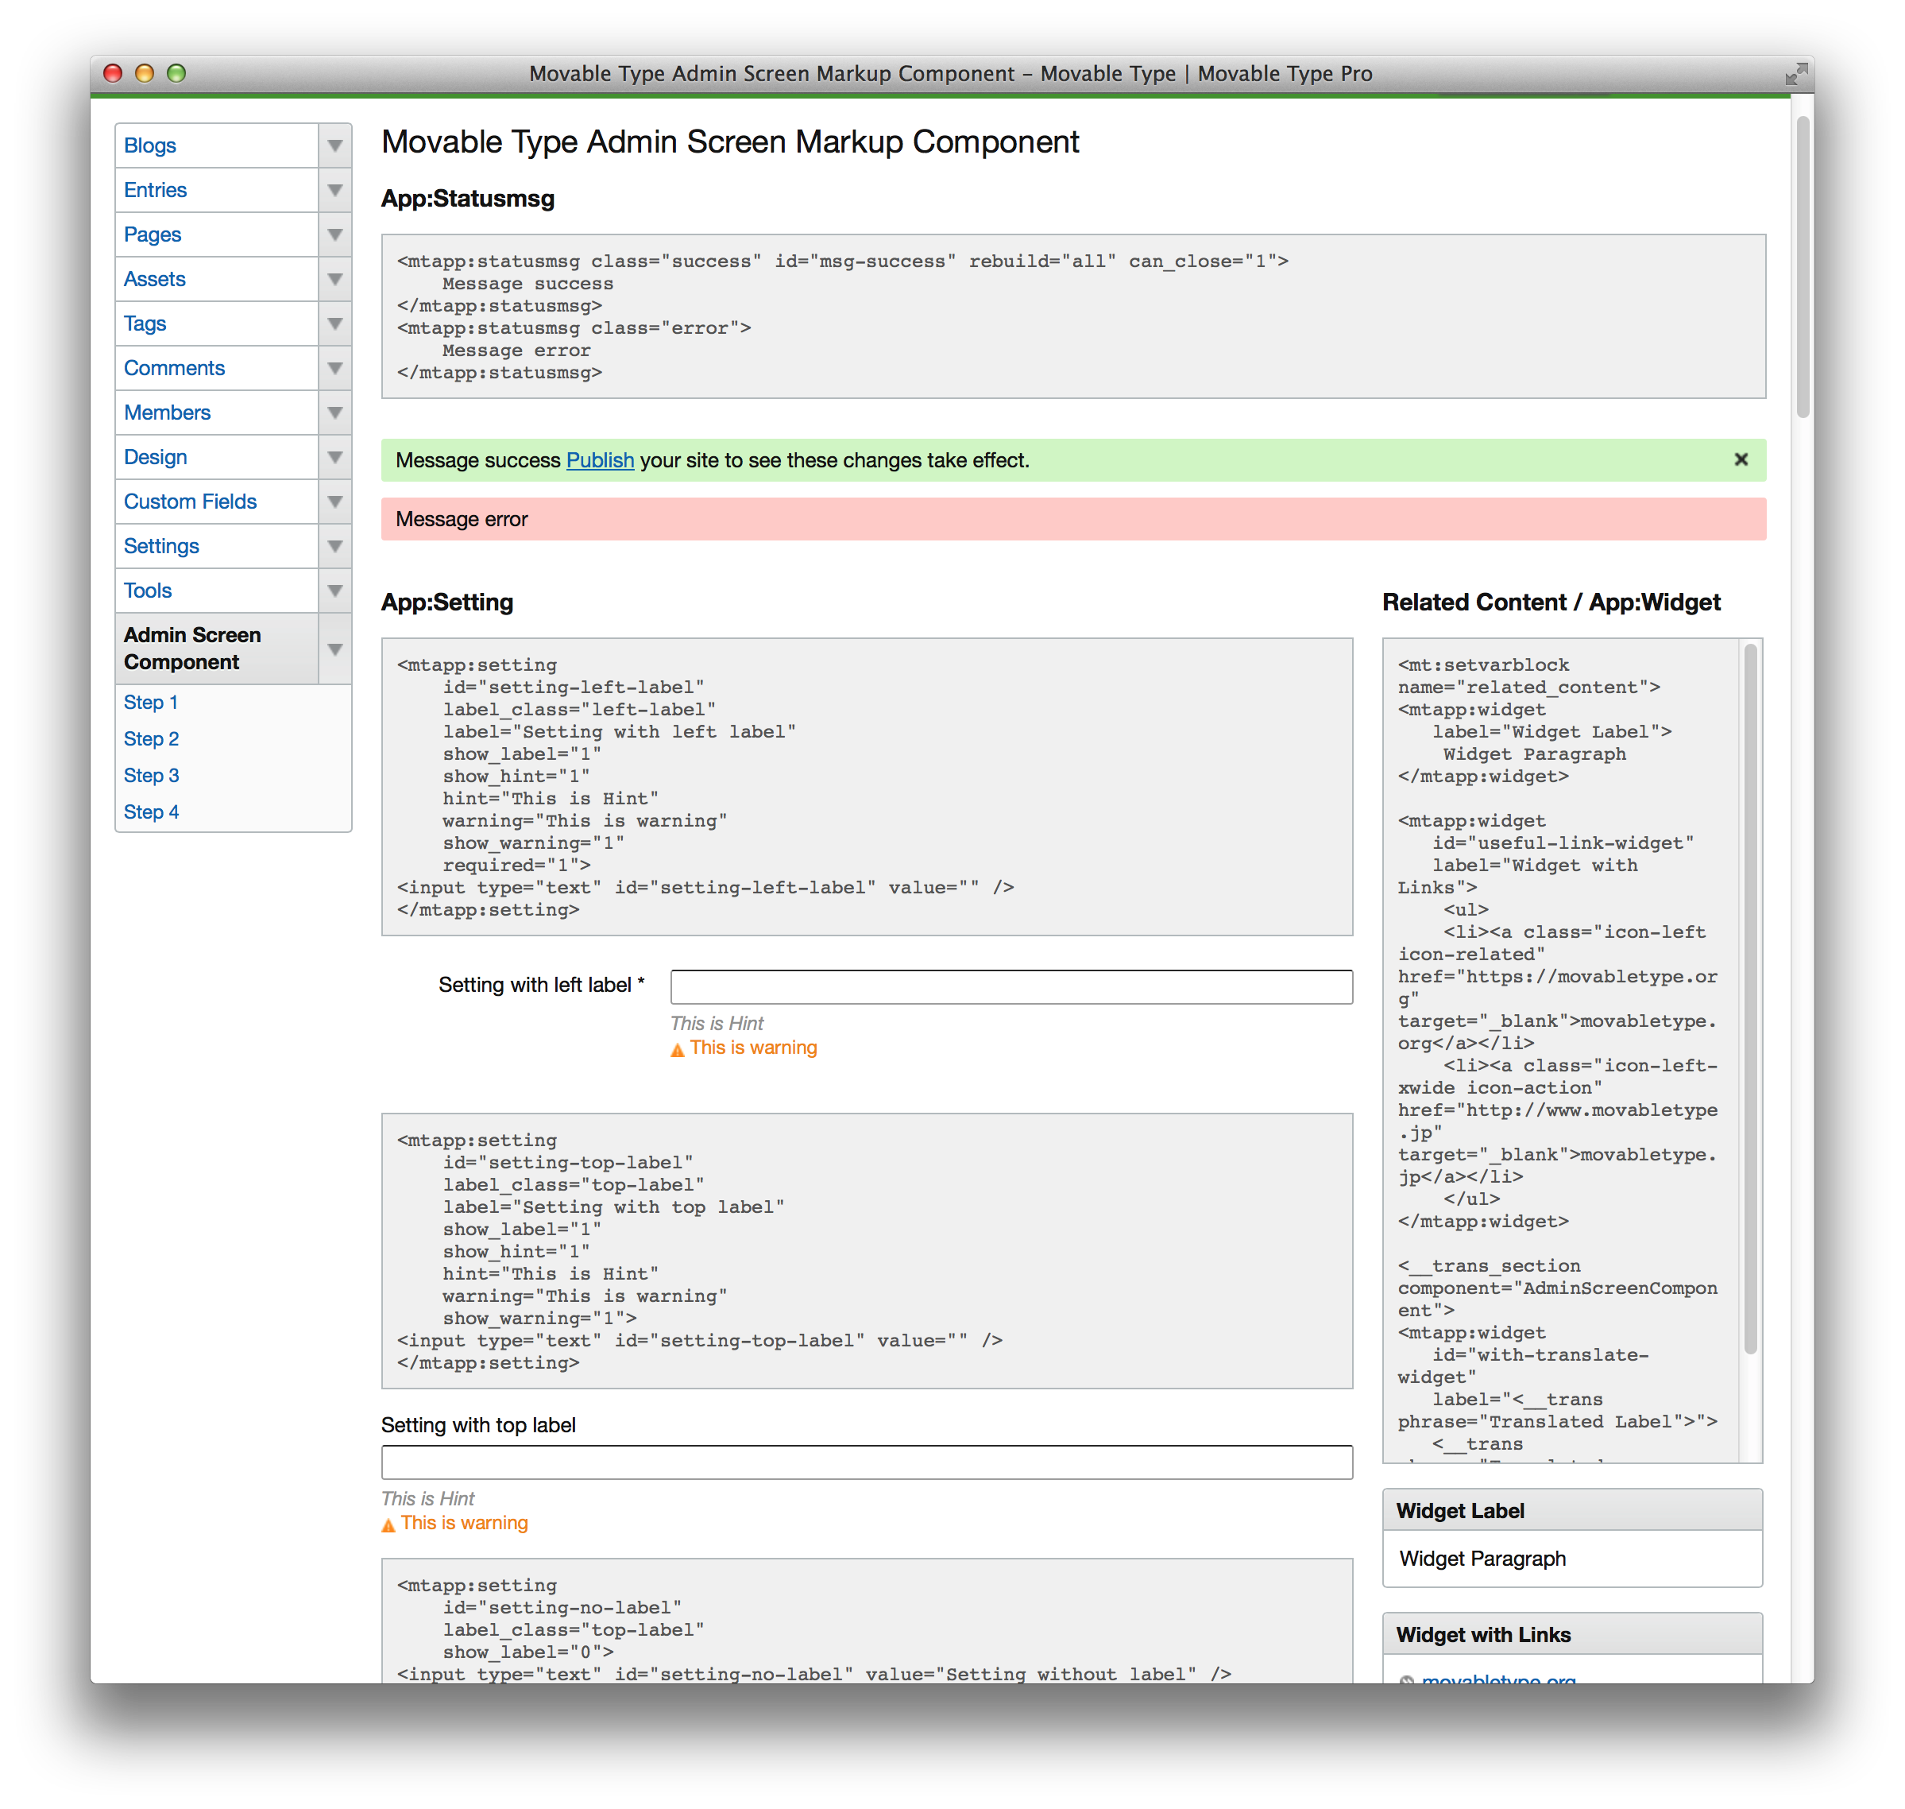The width and height of the screenshot is (1905, 1809).
Task: Expand the Tags menu arrow
Action: [334, 323]
